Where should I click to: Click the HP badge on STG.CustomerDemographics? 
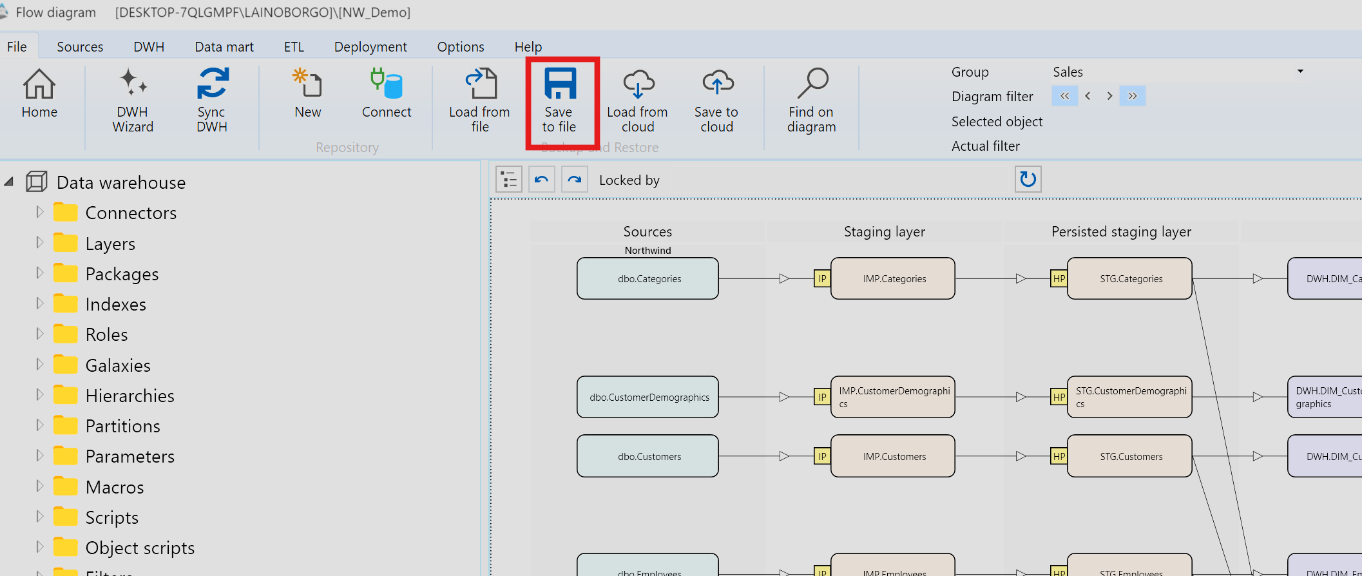(x=1059, y=397)
